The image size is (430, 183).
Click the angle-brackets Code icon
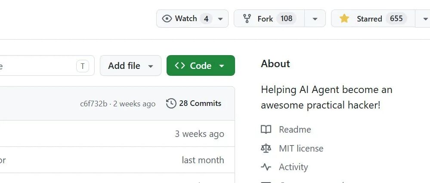(179, 65)
